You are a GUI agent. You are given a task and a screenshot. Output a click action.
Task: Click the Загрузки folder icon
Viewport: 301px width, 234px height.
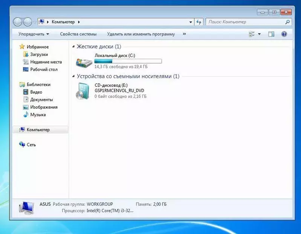pyautogui.click(x=26, y=54)
